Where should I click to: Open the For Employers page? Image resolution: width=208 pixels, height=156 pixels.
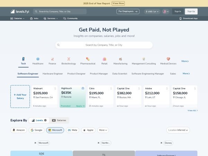tap(128, 11)
